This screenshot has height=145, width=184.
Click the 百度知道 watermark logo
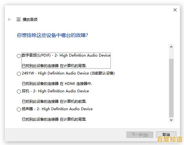[169, 139]
